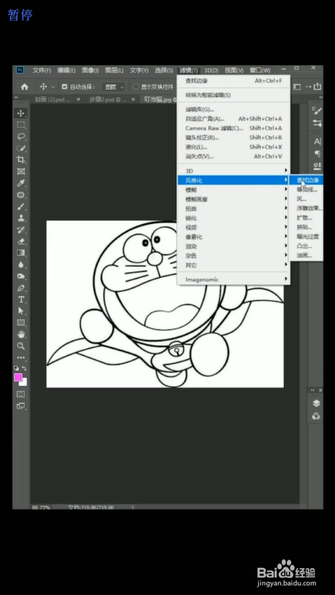Choose 浮雕效果 in the 风格化 submenu
Image resolution: width=335 pixels, height=595 pixels.
click(306, 208)
